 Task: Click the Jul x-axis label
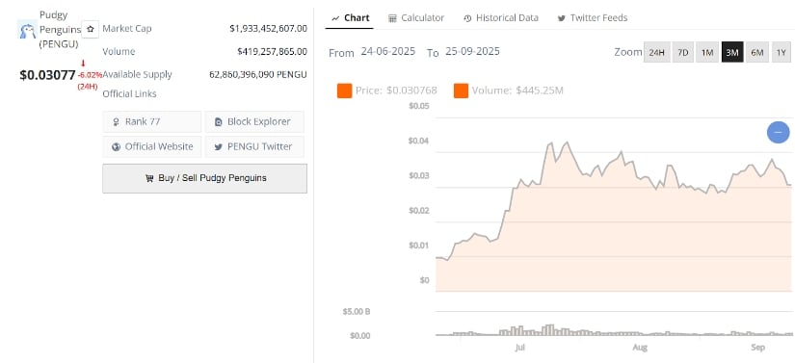pos(519,348)
